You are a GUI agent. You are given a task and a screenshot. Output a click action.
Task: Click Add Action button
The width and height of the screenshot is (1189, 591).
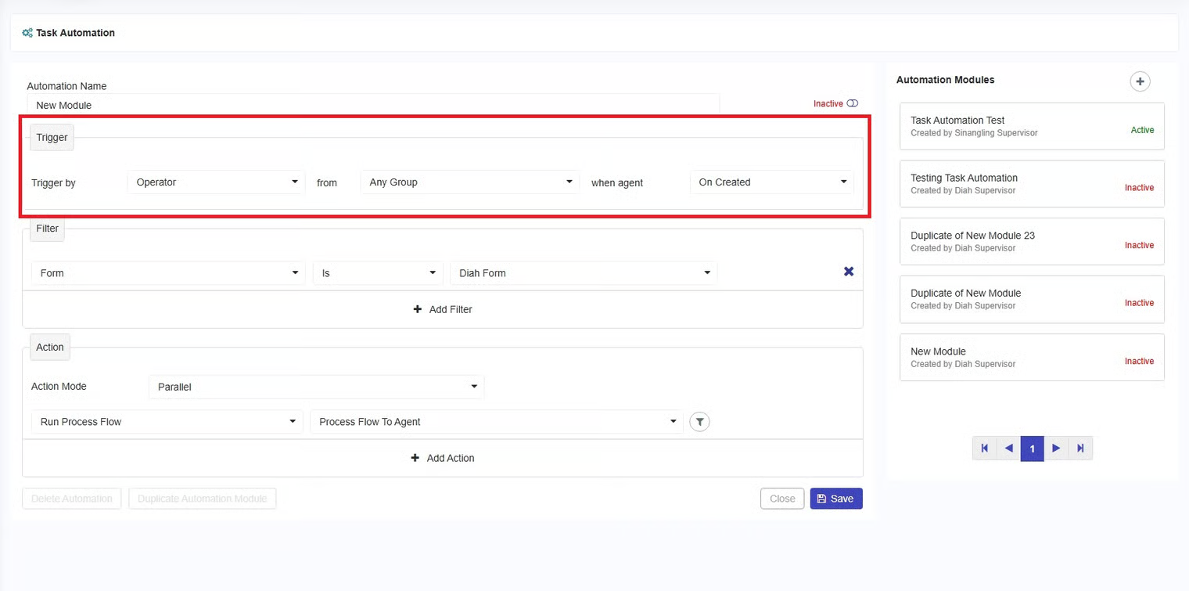[443, 458]
